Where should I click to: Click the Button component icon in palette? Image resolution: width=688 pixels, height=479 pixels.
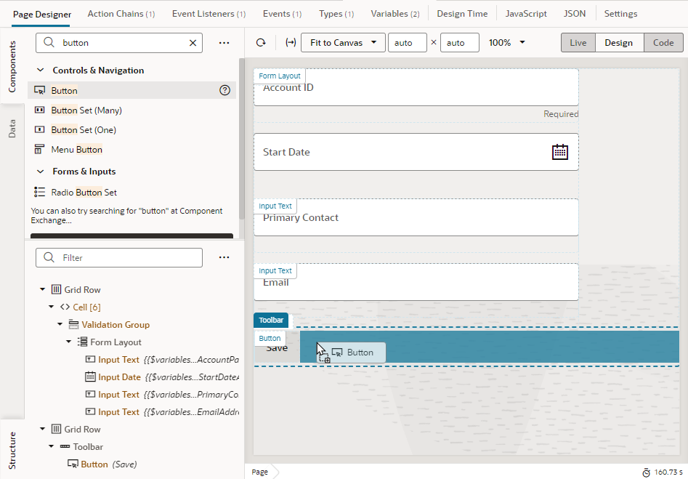[39, 90]
